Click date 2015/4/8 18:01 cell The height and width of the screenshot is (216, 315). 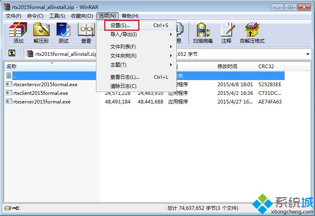tap(235, 84)
